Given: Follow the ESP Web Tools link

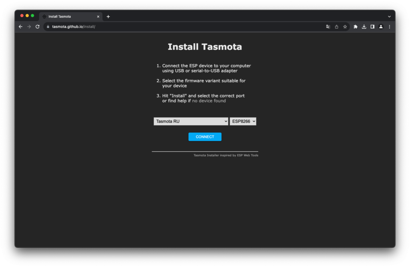Looking at the screenshot, I should tap(247, 155).
